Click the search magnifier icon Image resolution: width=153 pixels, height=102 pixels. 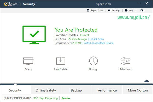(142, 10)
